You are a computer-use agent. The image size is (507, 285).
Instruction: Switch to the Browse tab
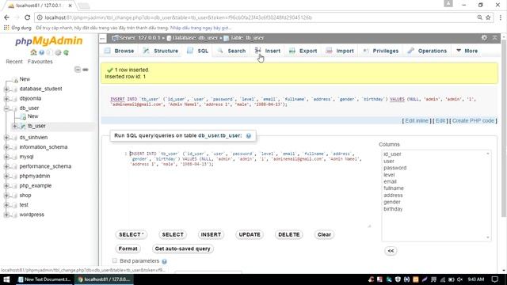[x=120, y=51]
